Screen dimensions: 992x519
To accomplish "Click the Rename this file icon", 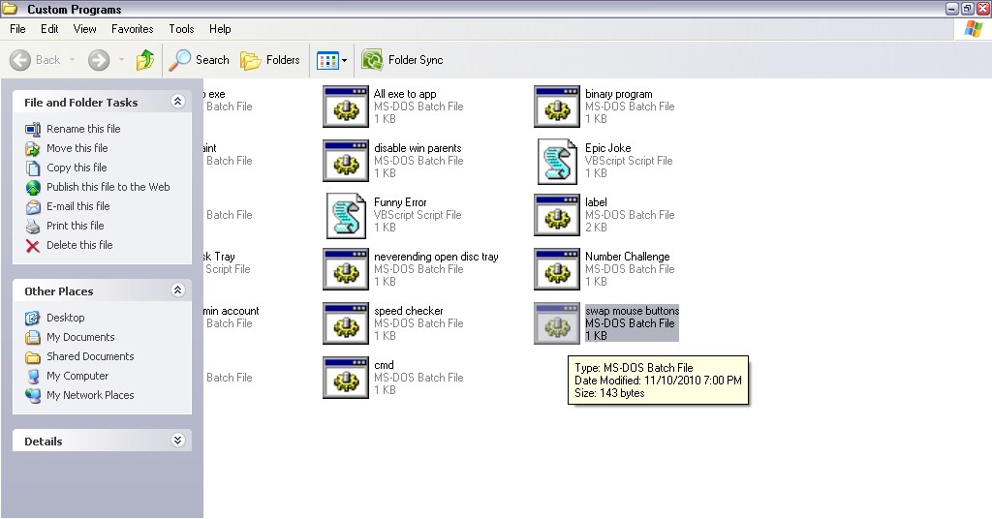I will coord(33,130).
